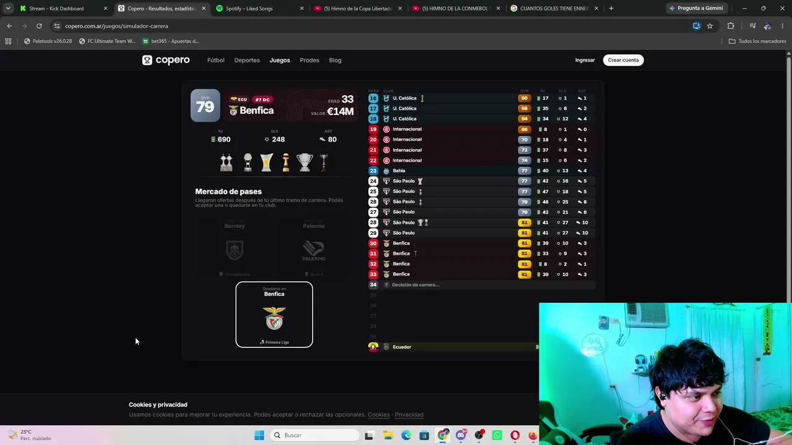The height and width of the screenshot is (445, 792).
Task: Click the OVR 79 rating badge
Action: point(205,106)
